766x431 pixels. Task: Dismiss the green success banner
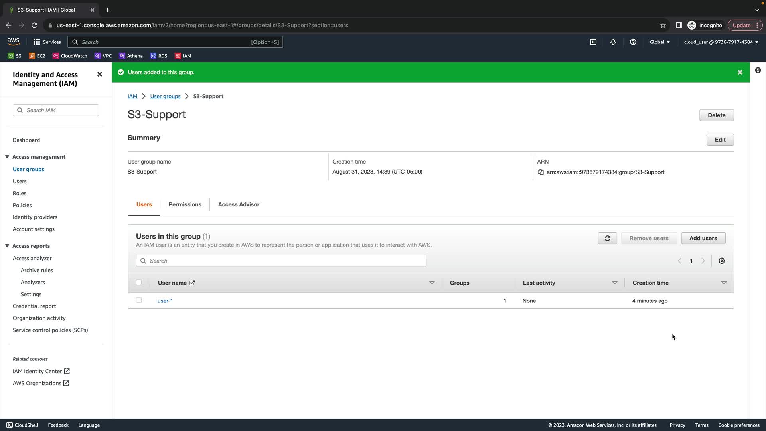point(740,72)
